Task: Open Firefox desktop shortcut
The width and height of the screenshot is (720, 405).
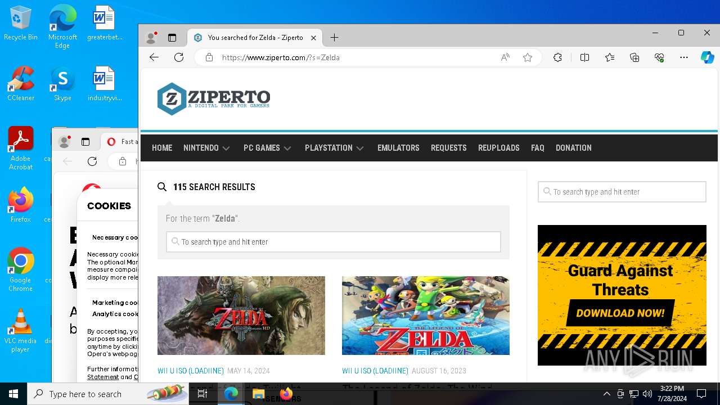Action: (x=21, y=205)
